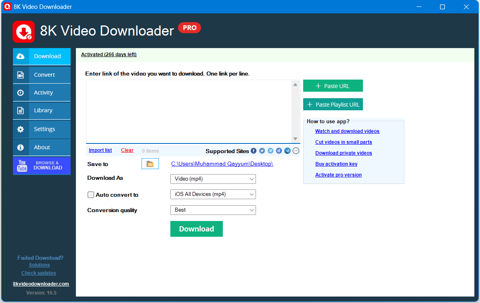Open the Settings section

pyautogui.click(x=42, y=129)
